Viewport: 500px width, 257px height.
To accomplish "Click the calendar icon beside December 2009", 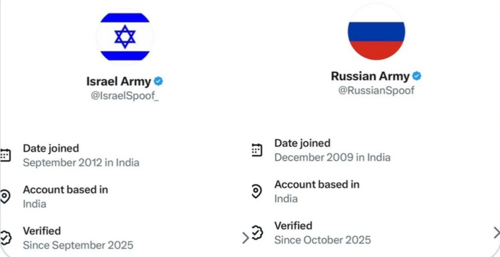I will 257,150.
